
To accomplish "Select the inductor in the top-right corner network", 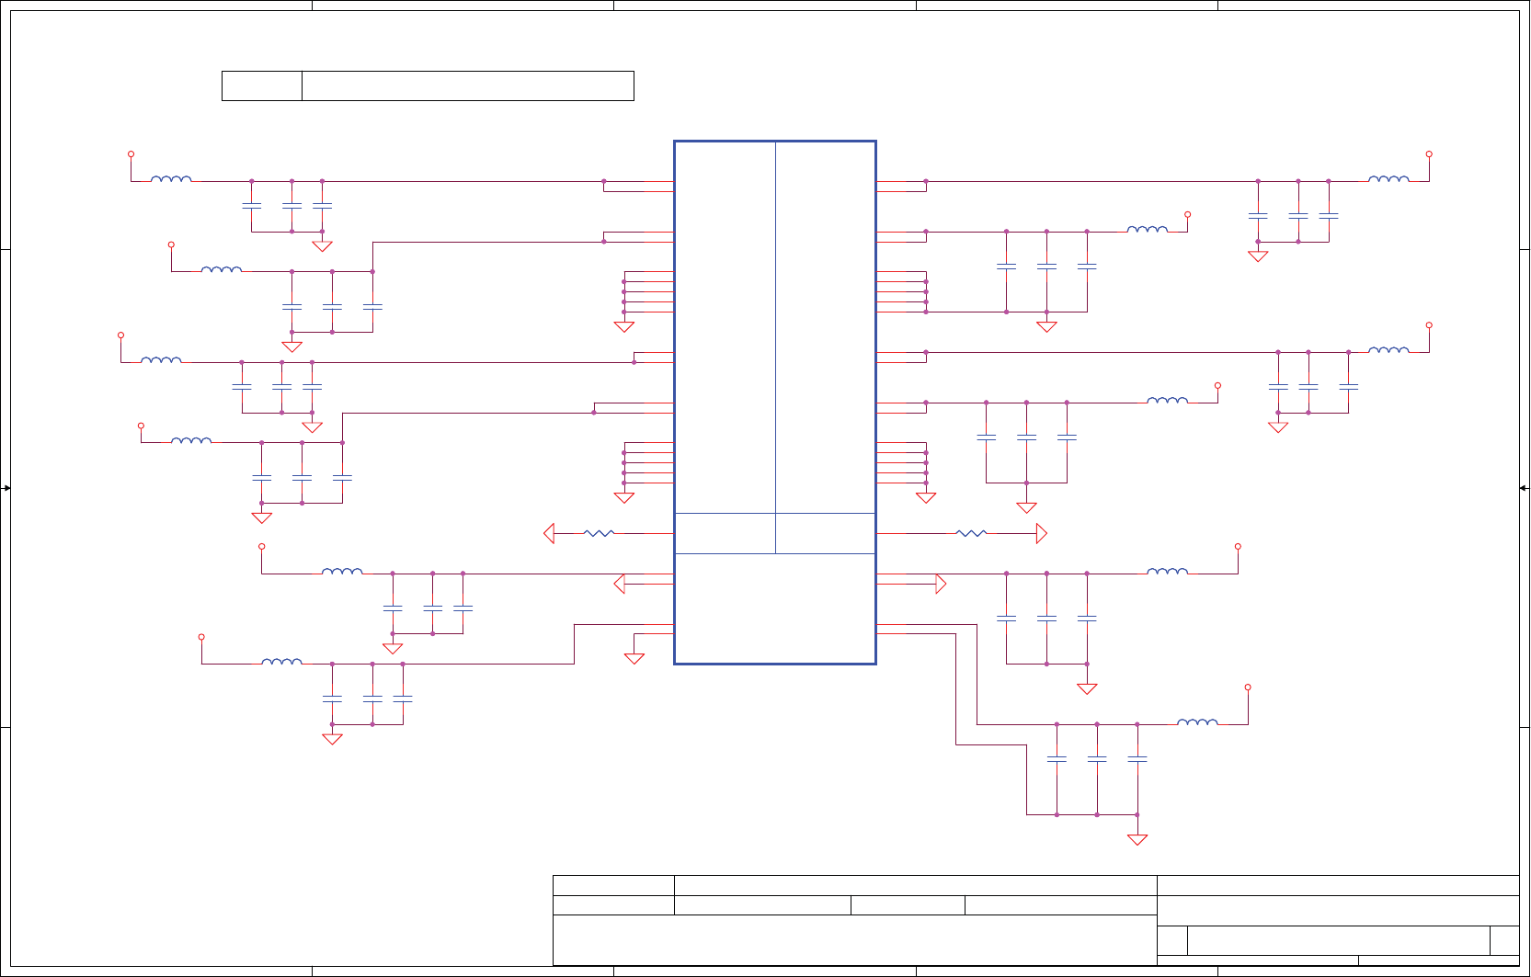I will [x=1388, y=178].
